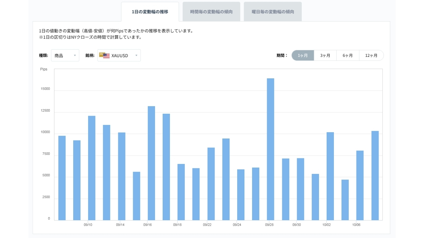
Task: Set the period to 12ヶ月
Action: tap(371, 56)
